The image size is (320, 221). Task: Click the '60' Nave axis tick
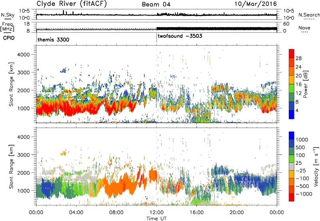(x=286, y=24)
